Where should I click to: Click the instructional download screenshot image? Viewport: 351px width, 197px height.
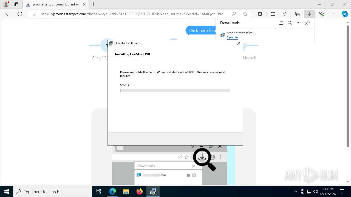174,165
